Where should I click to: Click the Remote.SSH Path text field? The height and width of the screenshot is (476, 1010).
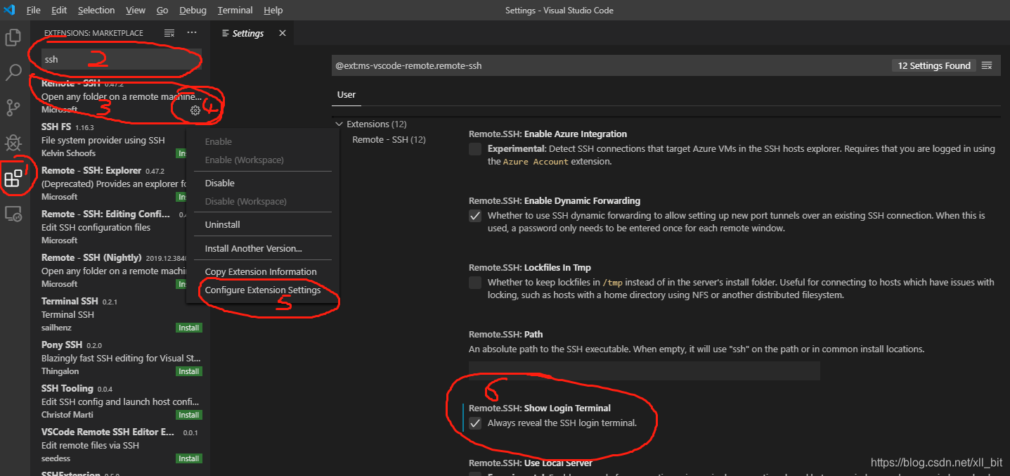(644, 371)
